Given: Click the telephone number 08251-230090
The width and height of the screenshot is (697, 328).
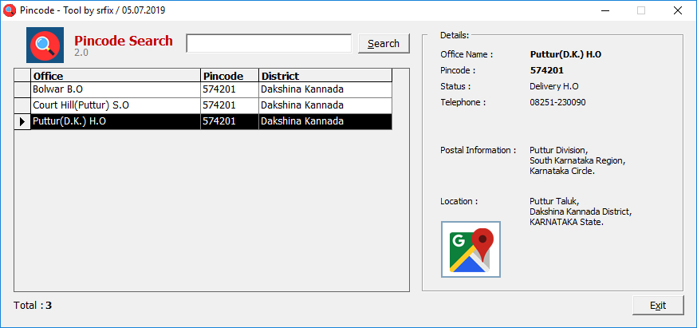Looking at the screenshot, I should coord(557,102).
